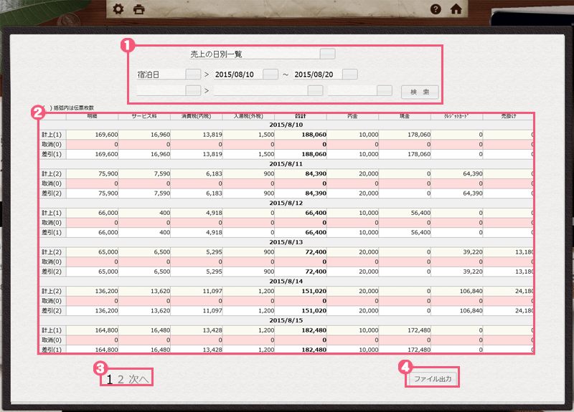Click 計上 credit card value 39,220
The height and width of the screenshot is (412, 574).
point(473,252)
